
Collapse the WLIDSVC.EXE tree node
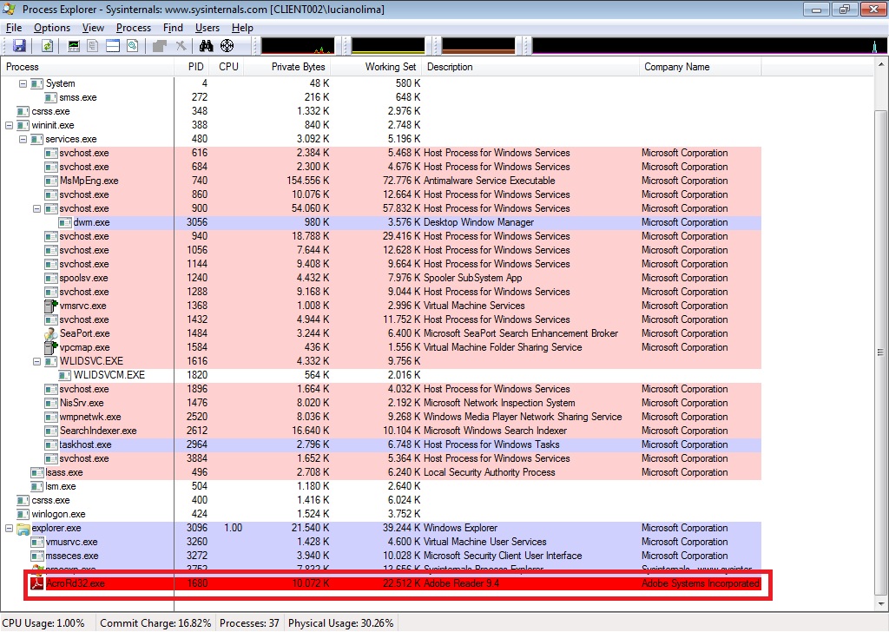coord(36,361)
